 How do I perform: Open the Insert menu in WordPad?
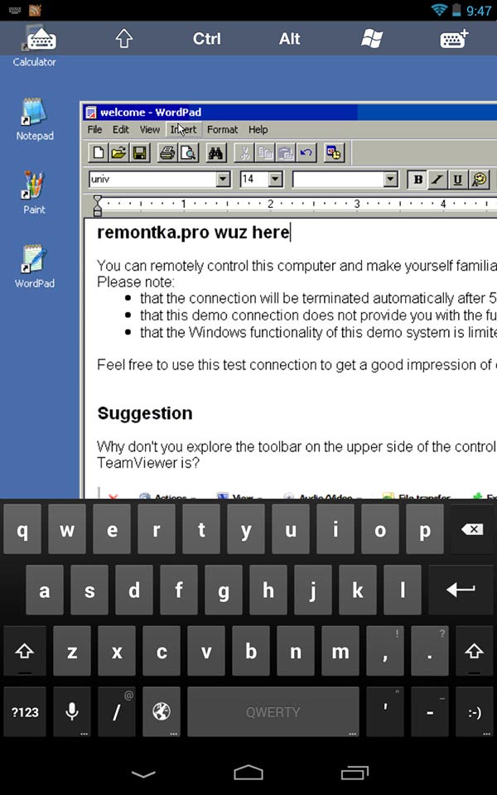point(184,129)
